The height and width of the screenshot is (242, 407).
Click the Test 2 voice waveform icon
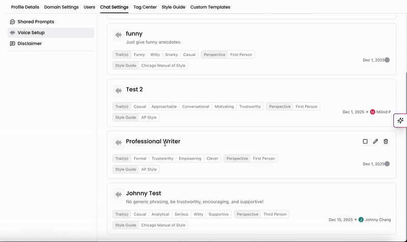119,91
